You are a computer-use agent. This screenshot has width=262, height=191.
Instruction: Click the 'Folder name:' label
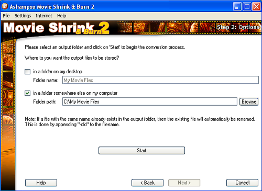click(46, 80)
